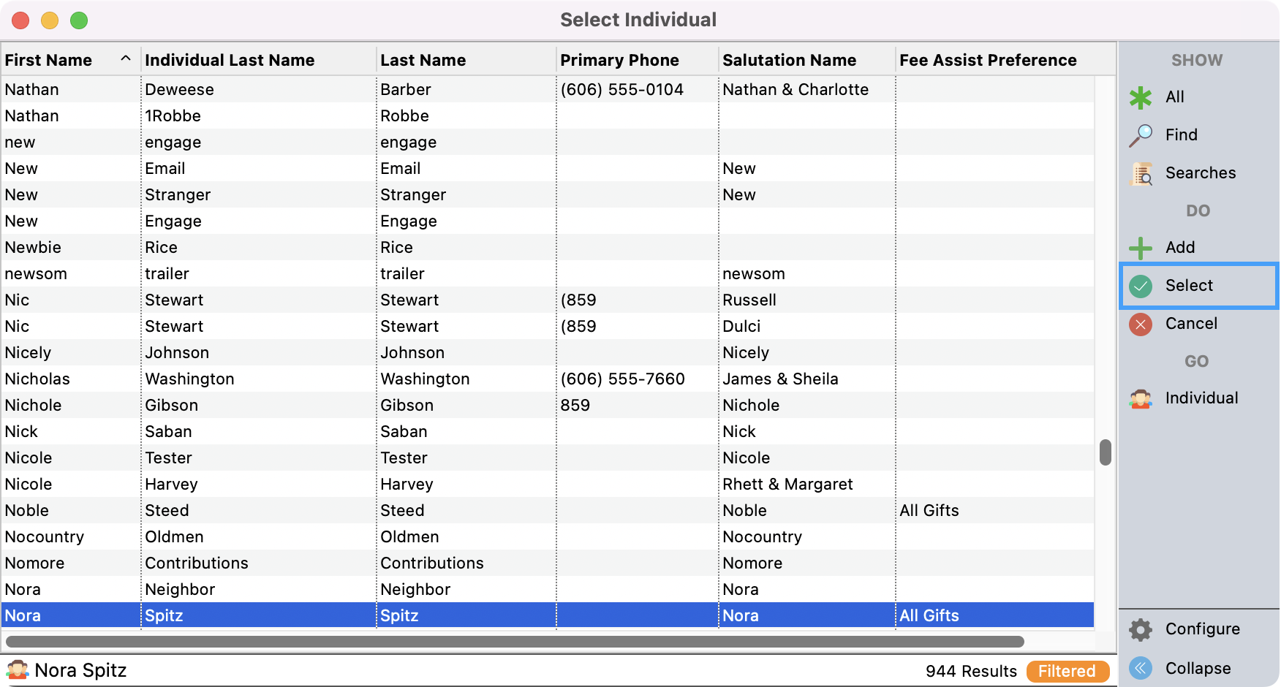Screen dimensions: 1281x687
Task: Click the green asterisk All icon
Action: click(x=1140, y=97)
